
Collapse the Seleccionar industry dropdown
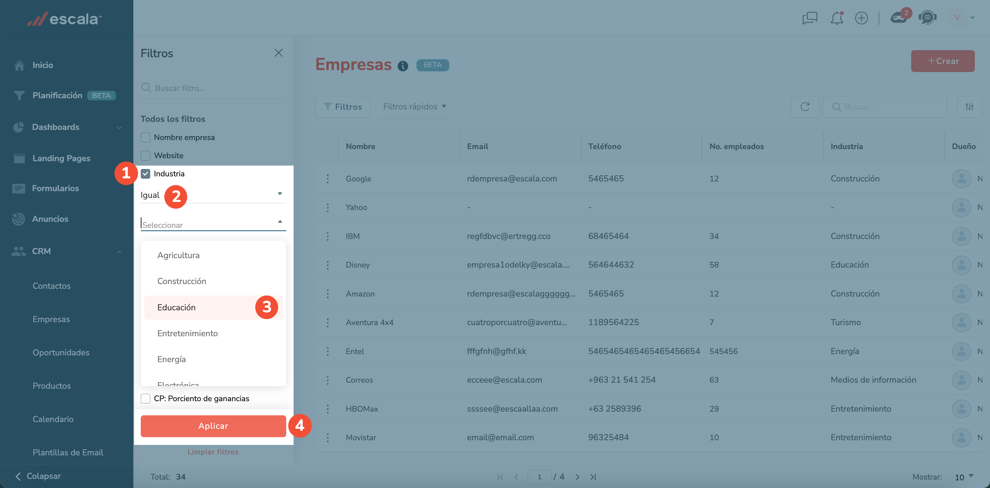[280, 222]
